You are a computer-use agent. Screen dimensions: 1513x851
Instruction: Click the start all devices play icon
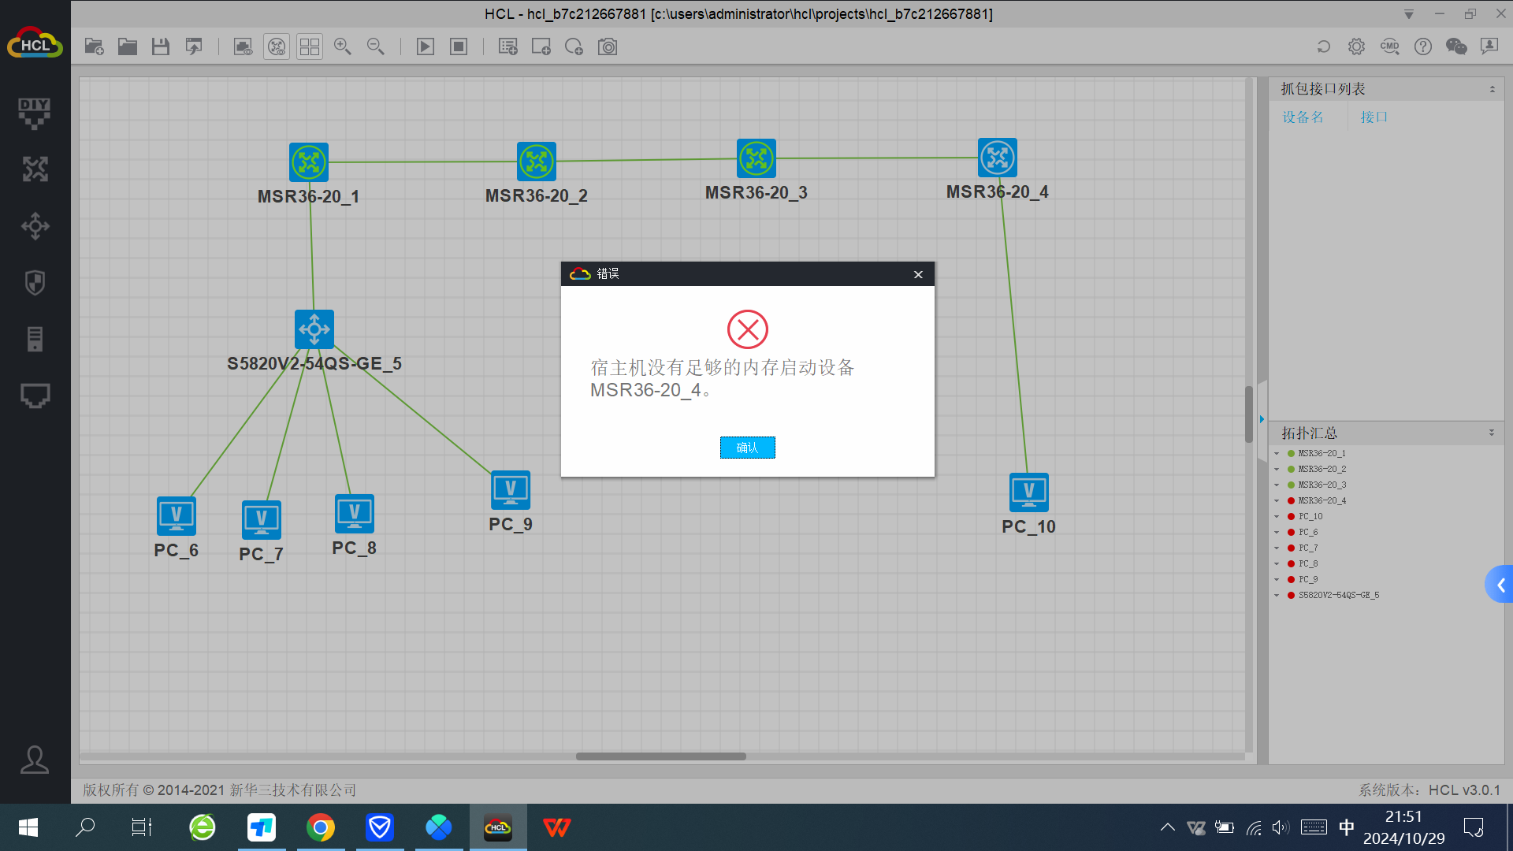point(425,46)
